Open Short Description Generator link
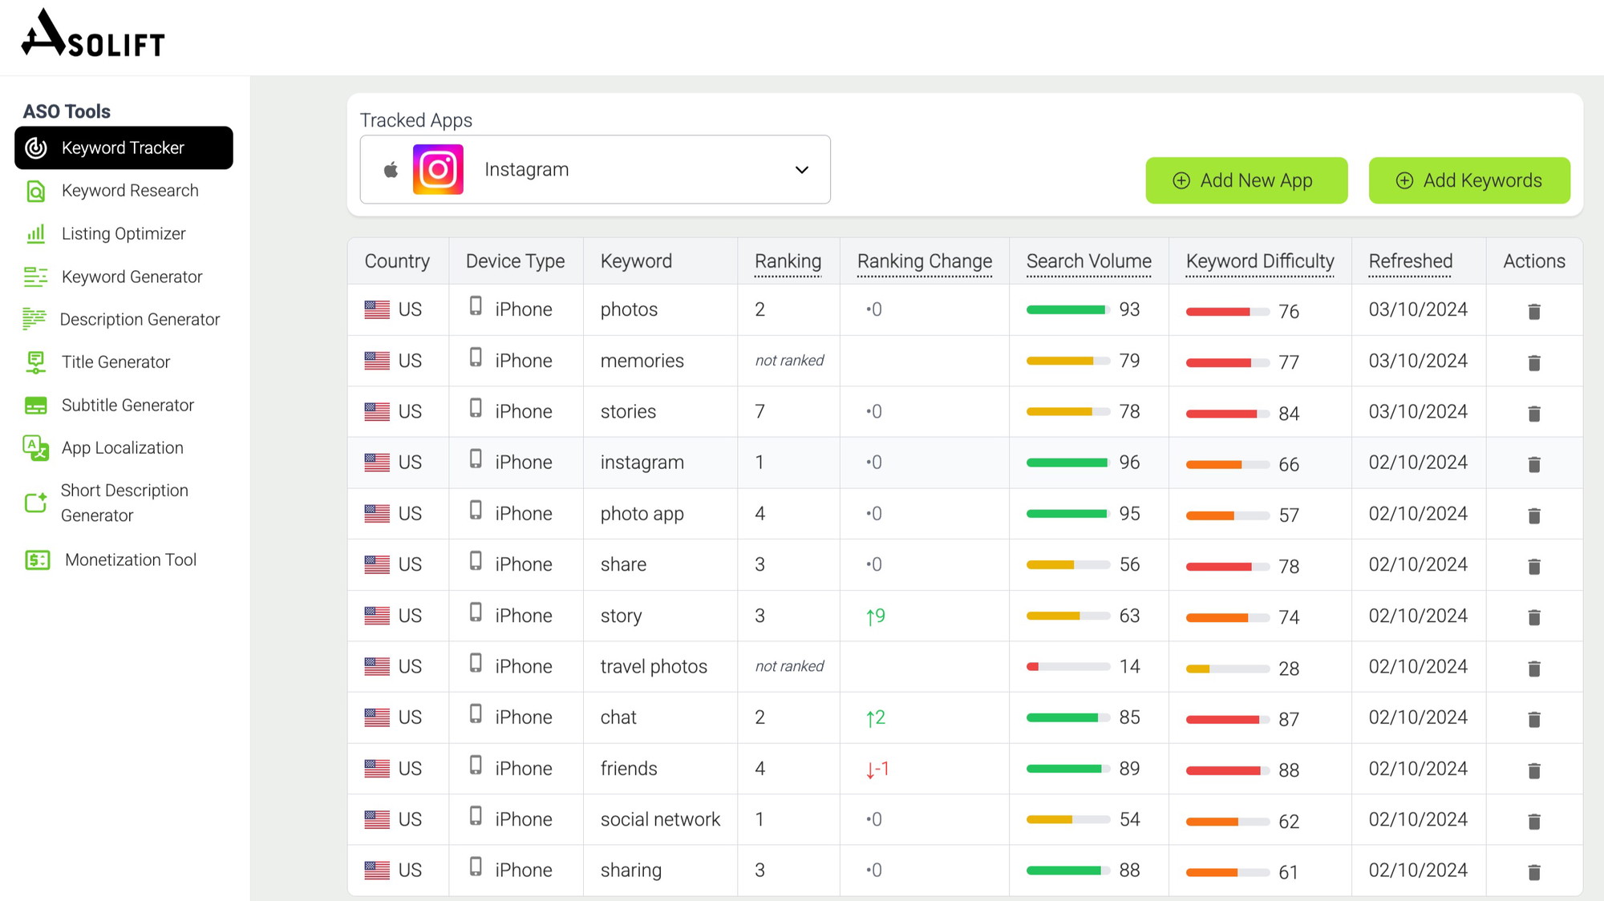1604x901 pixels. (x=124, y=503)
